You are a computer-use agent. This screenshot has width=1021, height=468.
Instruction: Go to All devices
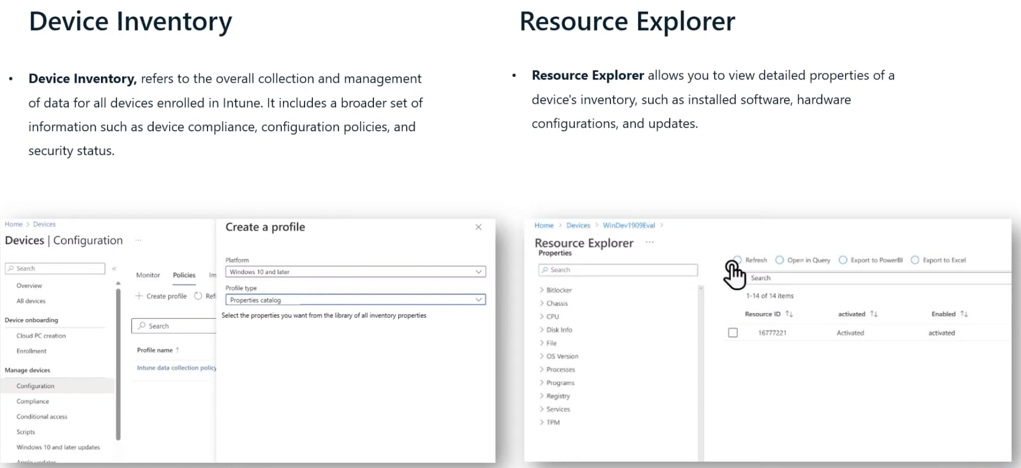(31, 301)
